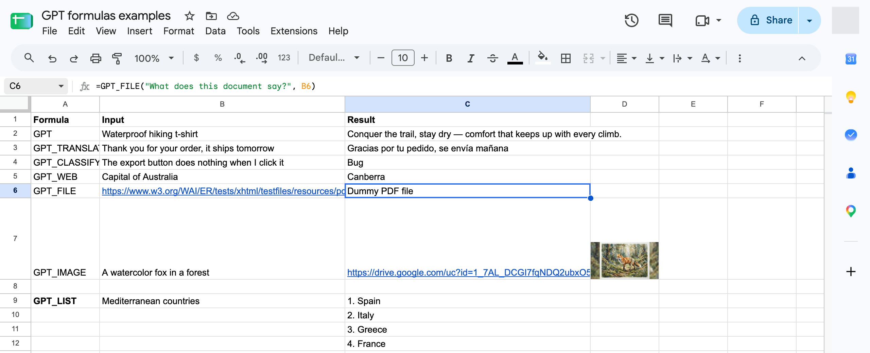Open the comments panel icon
Viewport: 870px width, 353px height.
point(665,20)
